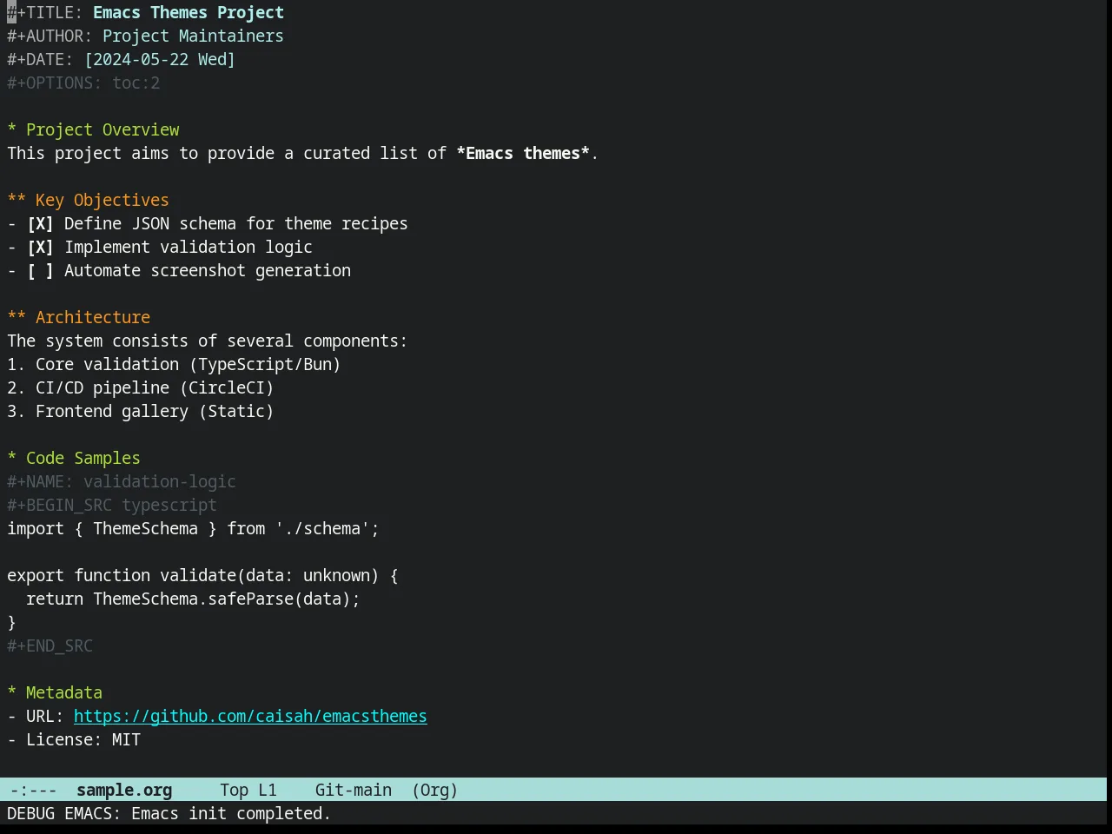Viewport: 1112px width, 834px height.
Task: Click list item Frontend gallery (Static)
Action: point(141,412)
